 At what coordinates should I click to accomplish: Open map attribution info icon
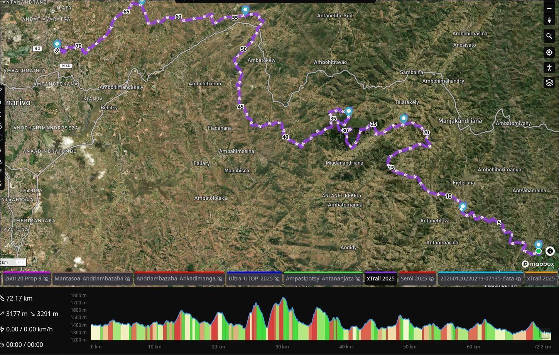click(x=550, y=251)
